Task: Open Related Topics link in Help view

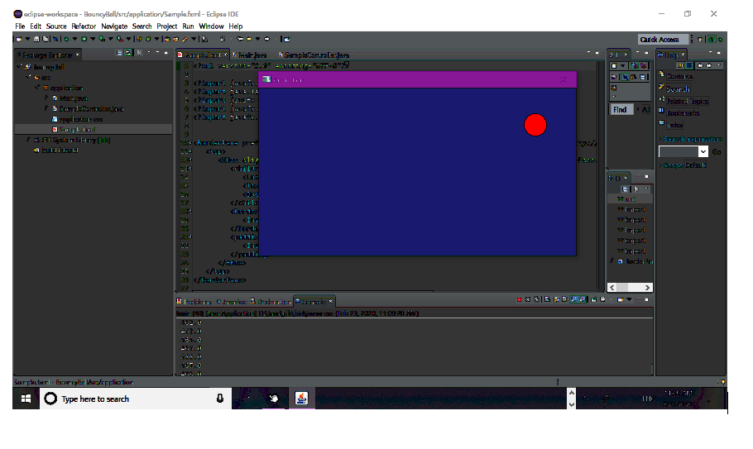Action: (x=687, y=101)
